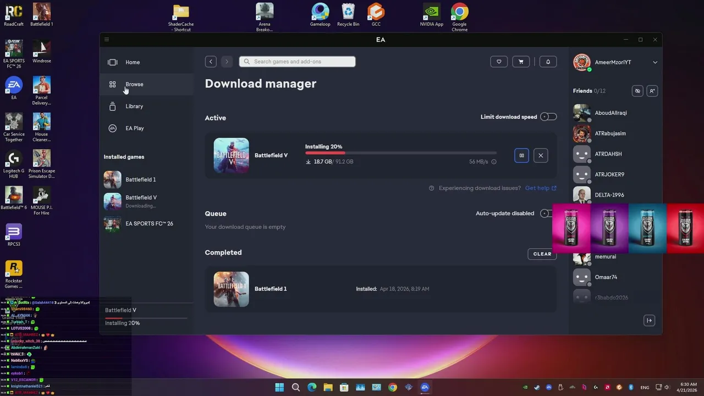The height and width of the screenshot is (396, 704).
Task: Click the Get help link
Action: [x=541, y=188]
